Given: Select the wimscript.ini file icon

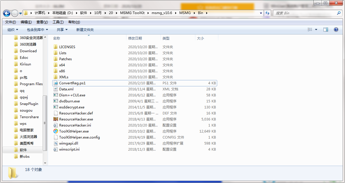Looking at the screenshot, I should pyautogui.click(x=56, y=149).
